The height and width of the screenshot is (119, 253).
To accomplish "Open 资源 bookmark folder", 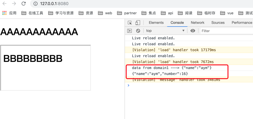I will [x=86, y=13].
